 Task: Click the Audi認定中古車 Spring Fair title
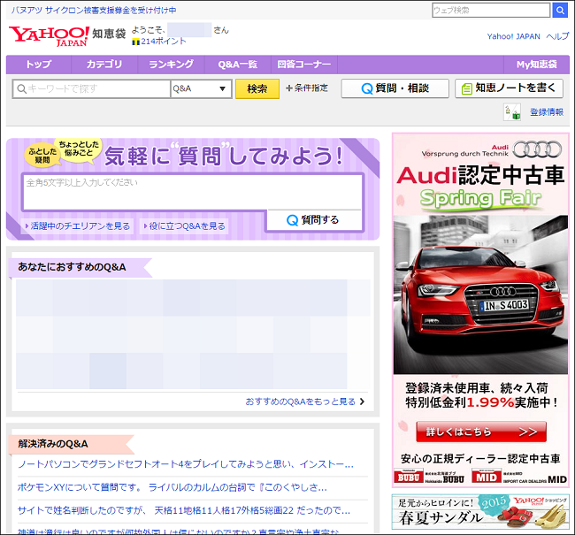pyautogui.click(x=480, y=187)
